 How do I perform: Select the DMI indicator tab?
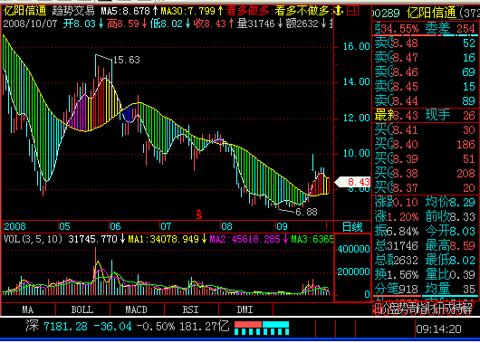click(x=245, y=310)
